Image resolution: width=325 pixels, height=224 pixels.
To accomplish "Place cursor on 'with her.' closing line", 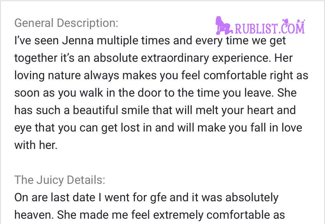I will tap(36, 145).
